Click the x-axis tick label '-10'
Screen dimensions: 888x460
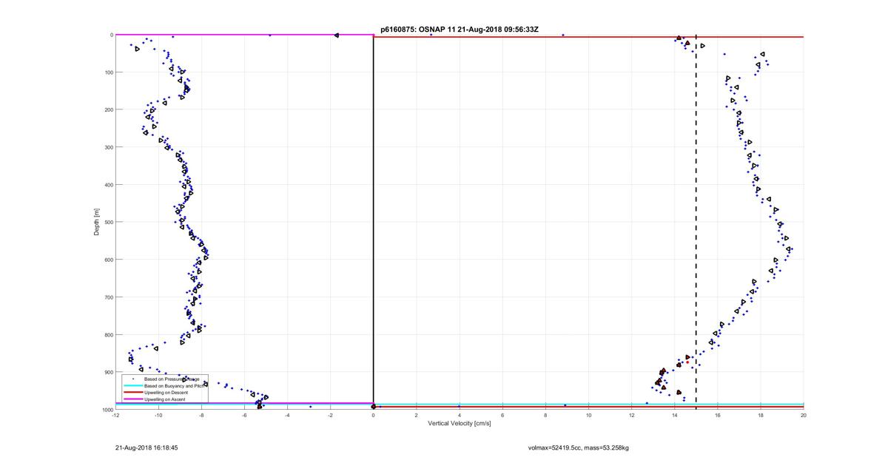158,416
